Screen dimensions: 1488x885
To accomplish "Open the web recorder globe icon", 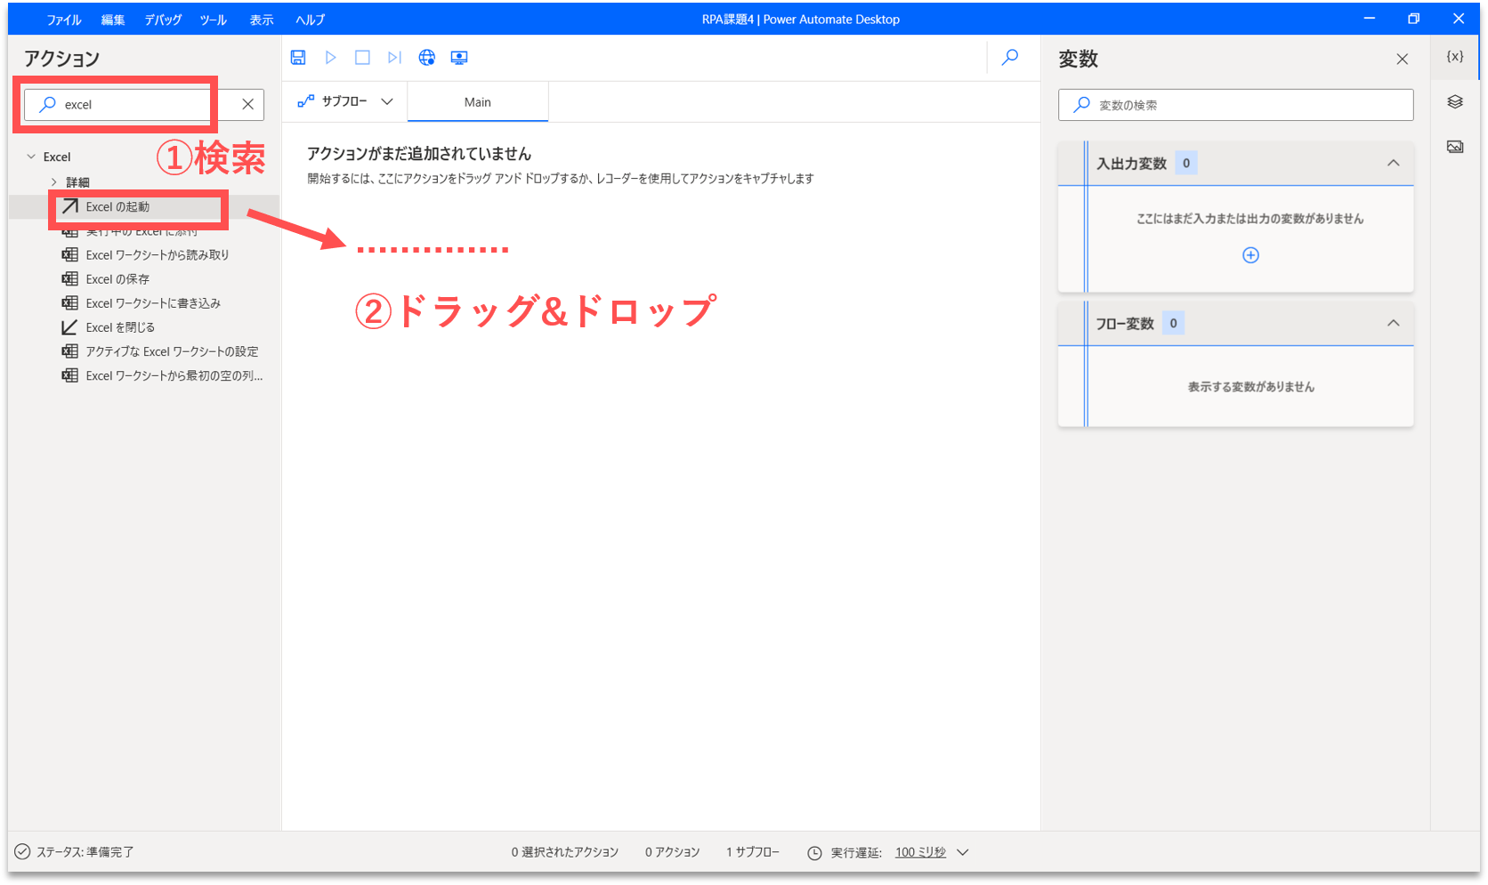I will [x=427, y=58].
